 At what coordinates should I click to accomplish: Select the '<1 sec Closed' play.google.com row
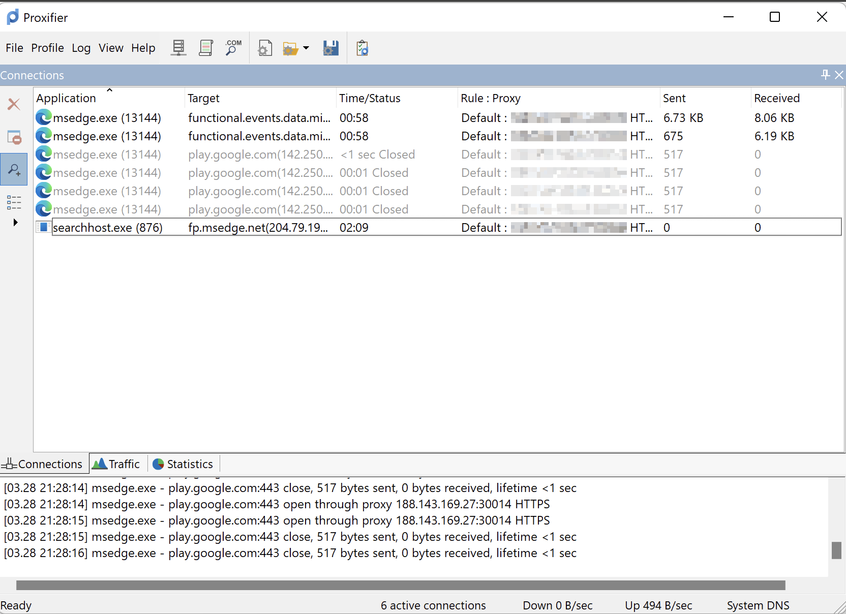click(x=438, y=154)
